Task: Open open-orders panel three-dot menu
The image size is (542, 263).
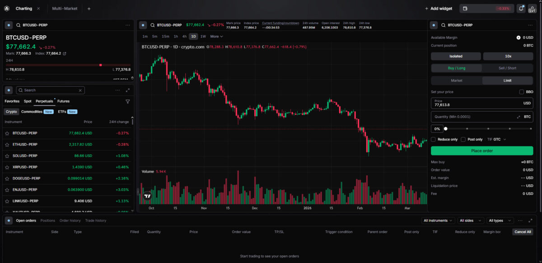Action: 520,221
